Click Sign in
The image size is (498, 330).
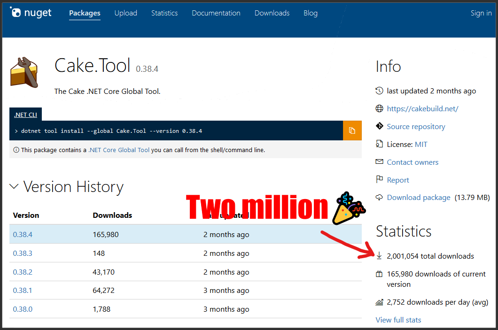(x=481, y=13)
